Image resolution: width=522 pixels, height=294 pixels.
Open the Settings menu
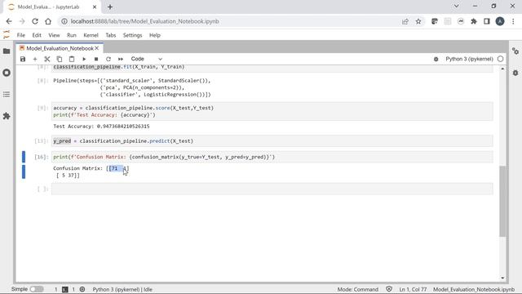click(x=132, y=35)
